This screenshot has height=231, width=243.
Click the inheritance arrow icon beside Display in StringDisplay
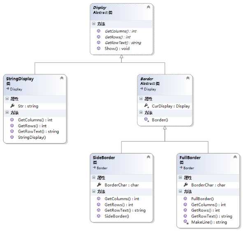pos(7,89)
